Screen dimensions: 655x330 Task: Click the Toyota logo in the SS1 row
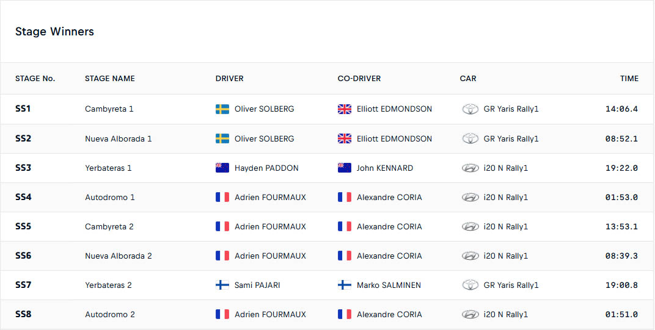[x=470, y=109]
